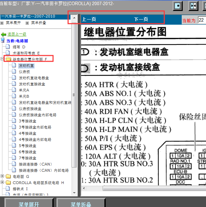
Task: Open 接线连接器（CAN）内部电路 page
Action: click(44, 170)
